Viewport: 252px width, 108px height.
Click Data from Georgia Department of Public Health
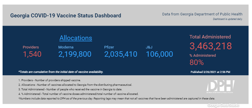coord(202,14)
